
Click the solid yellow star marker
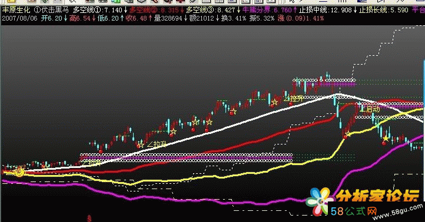(386, 139)
